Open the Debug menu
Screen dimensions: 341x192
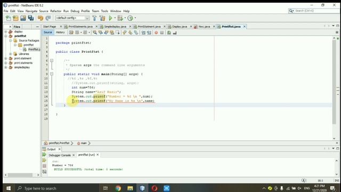(x=75, y=11)
